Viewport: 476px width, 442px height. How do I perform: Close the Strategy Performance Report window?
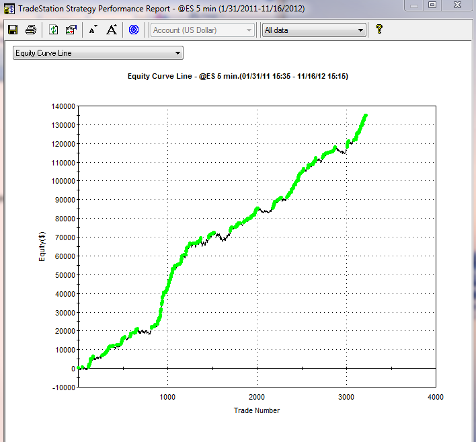point(458,5)
